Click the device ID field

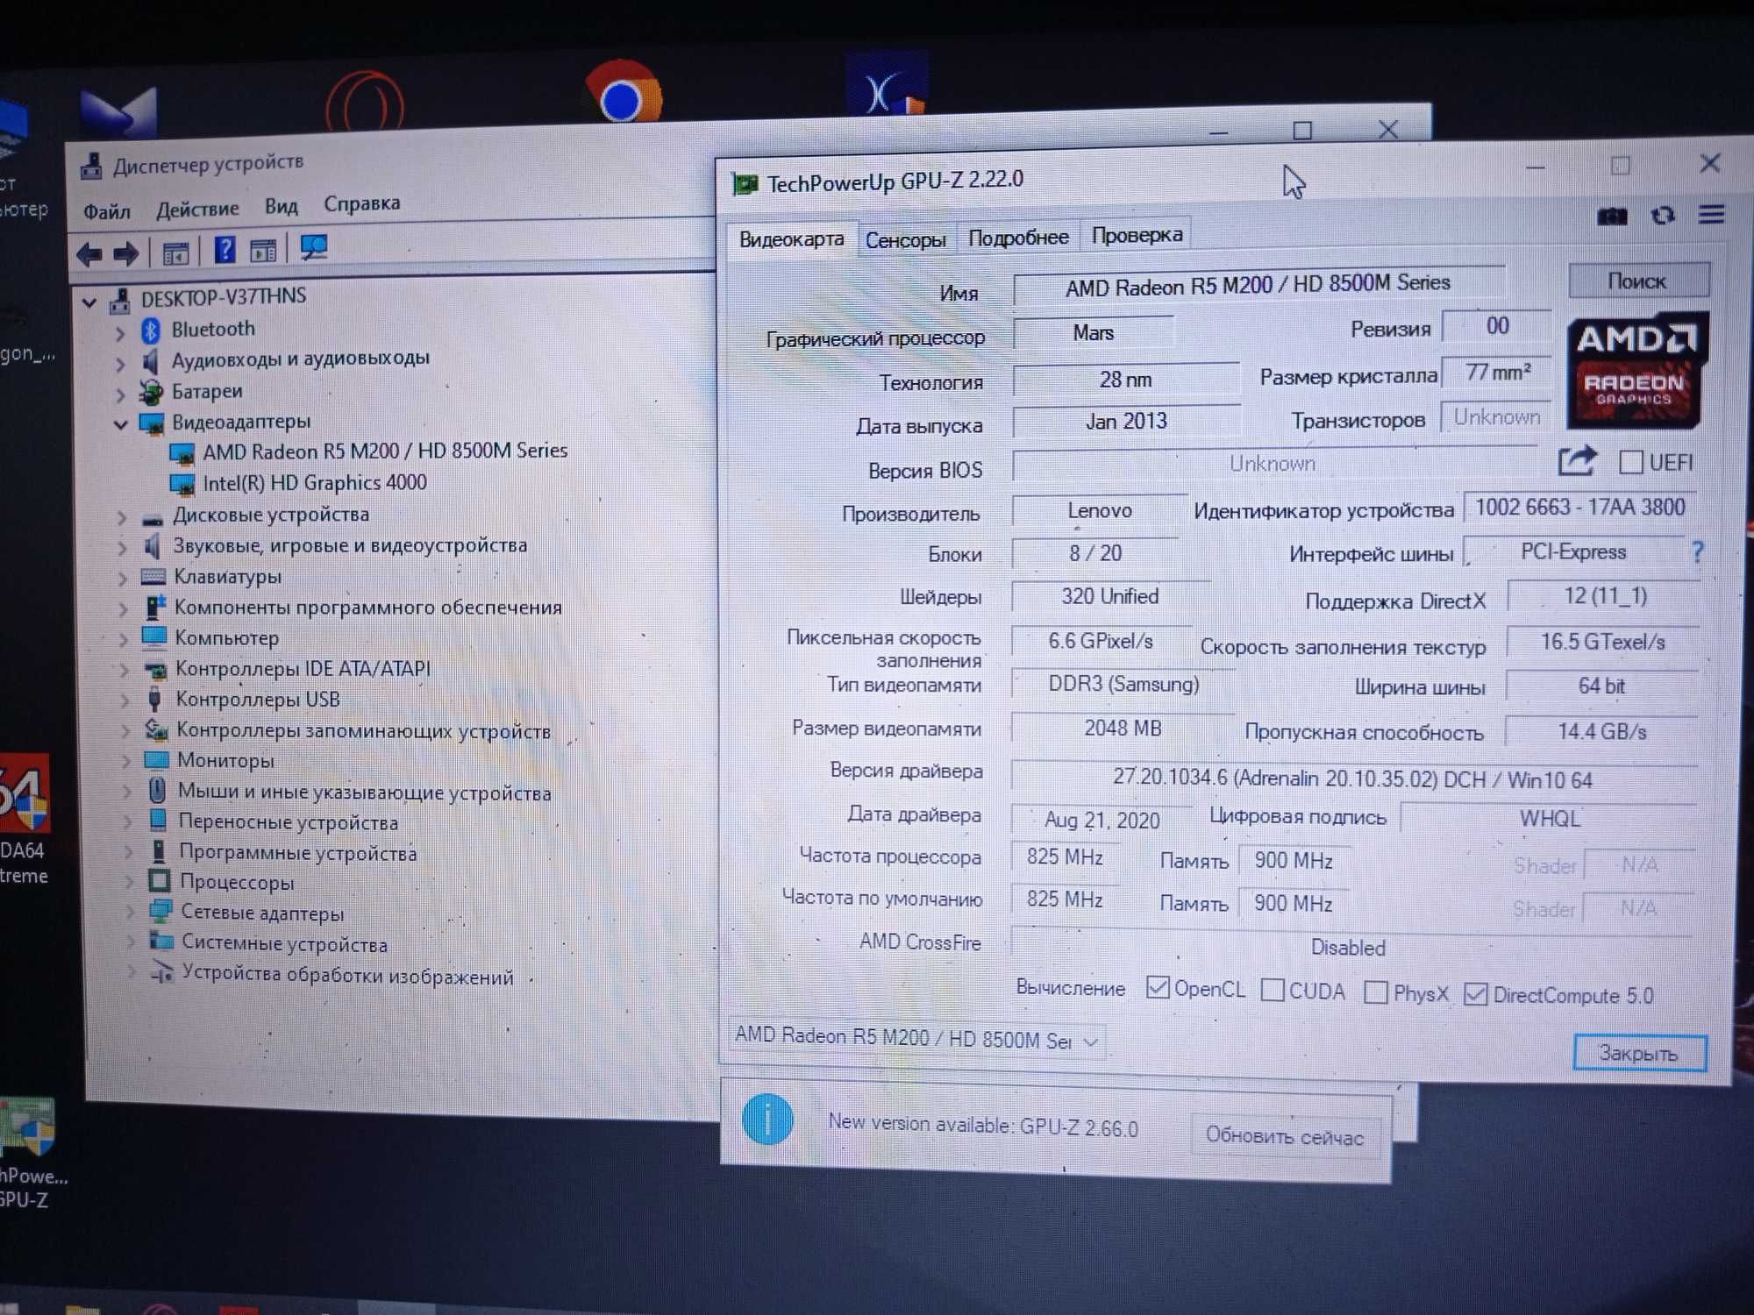pos(1580,508)
